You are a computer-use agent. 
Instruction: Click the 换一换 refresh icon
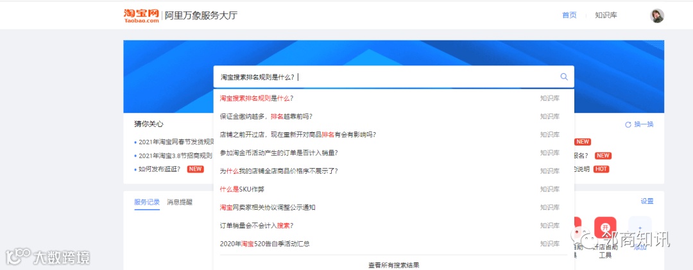pos(628,124)
